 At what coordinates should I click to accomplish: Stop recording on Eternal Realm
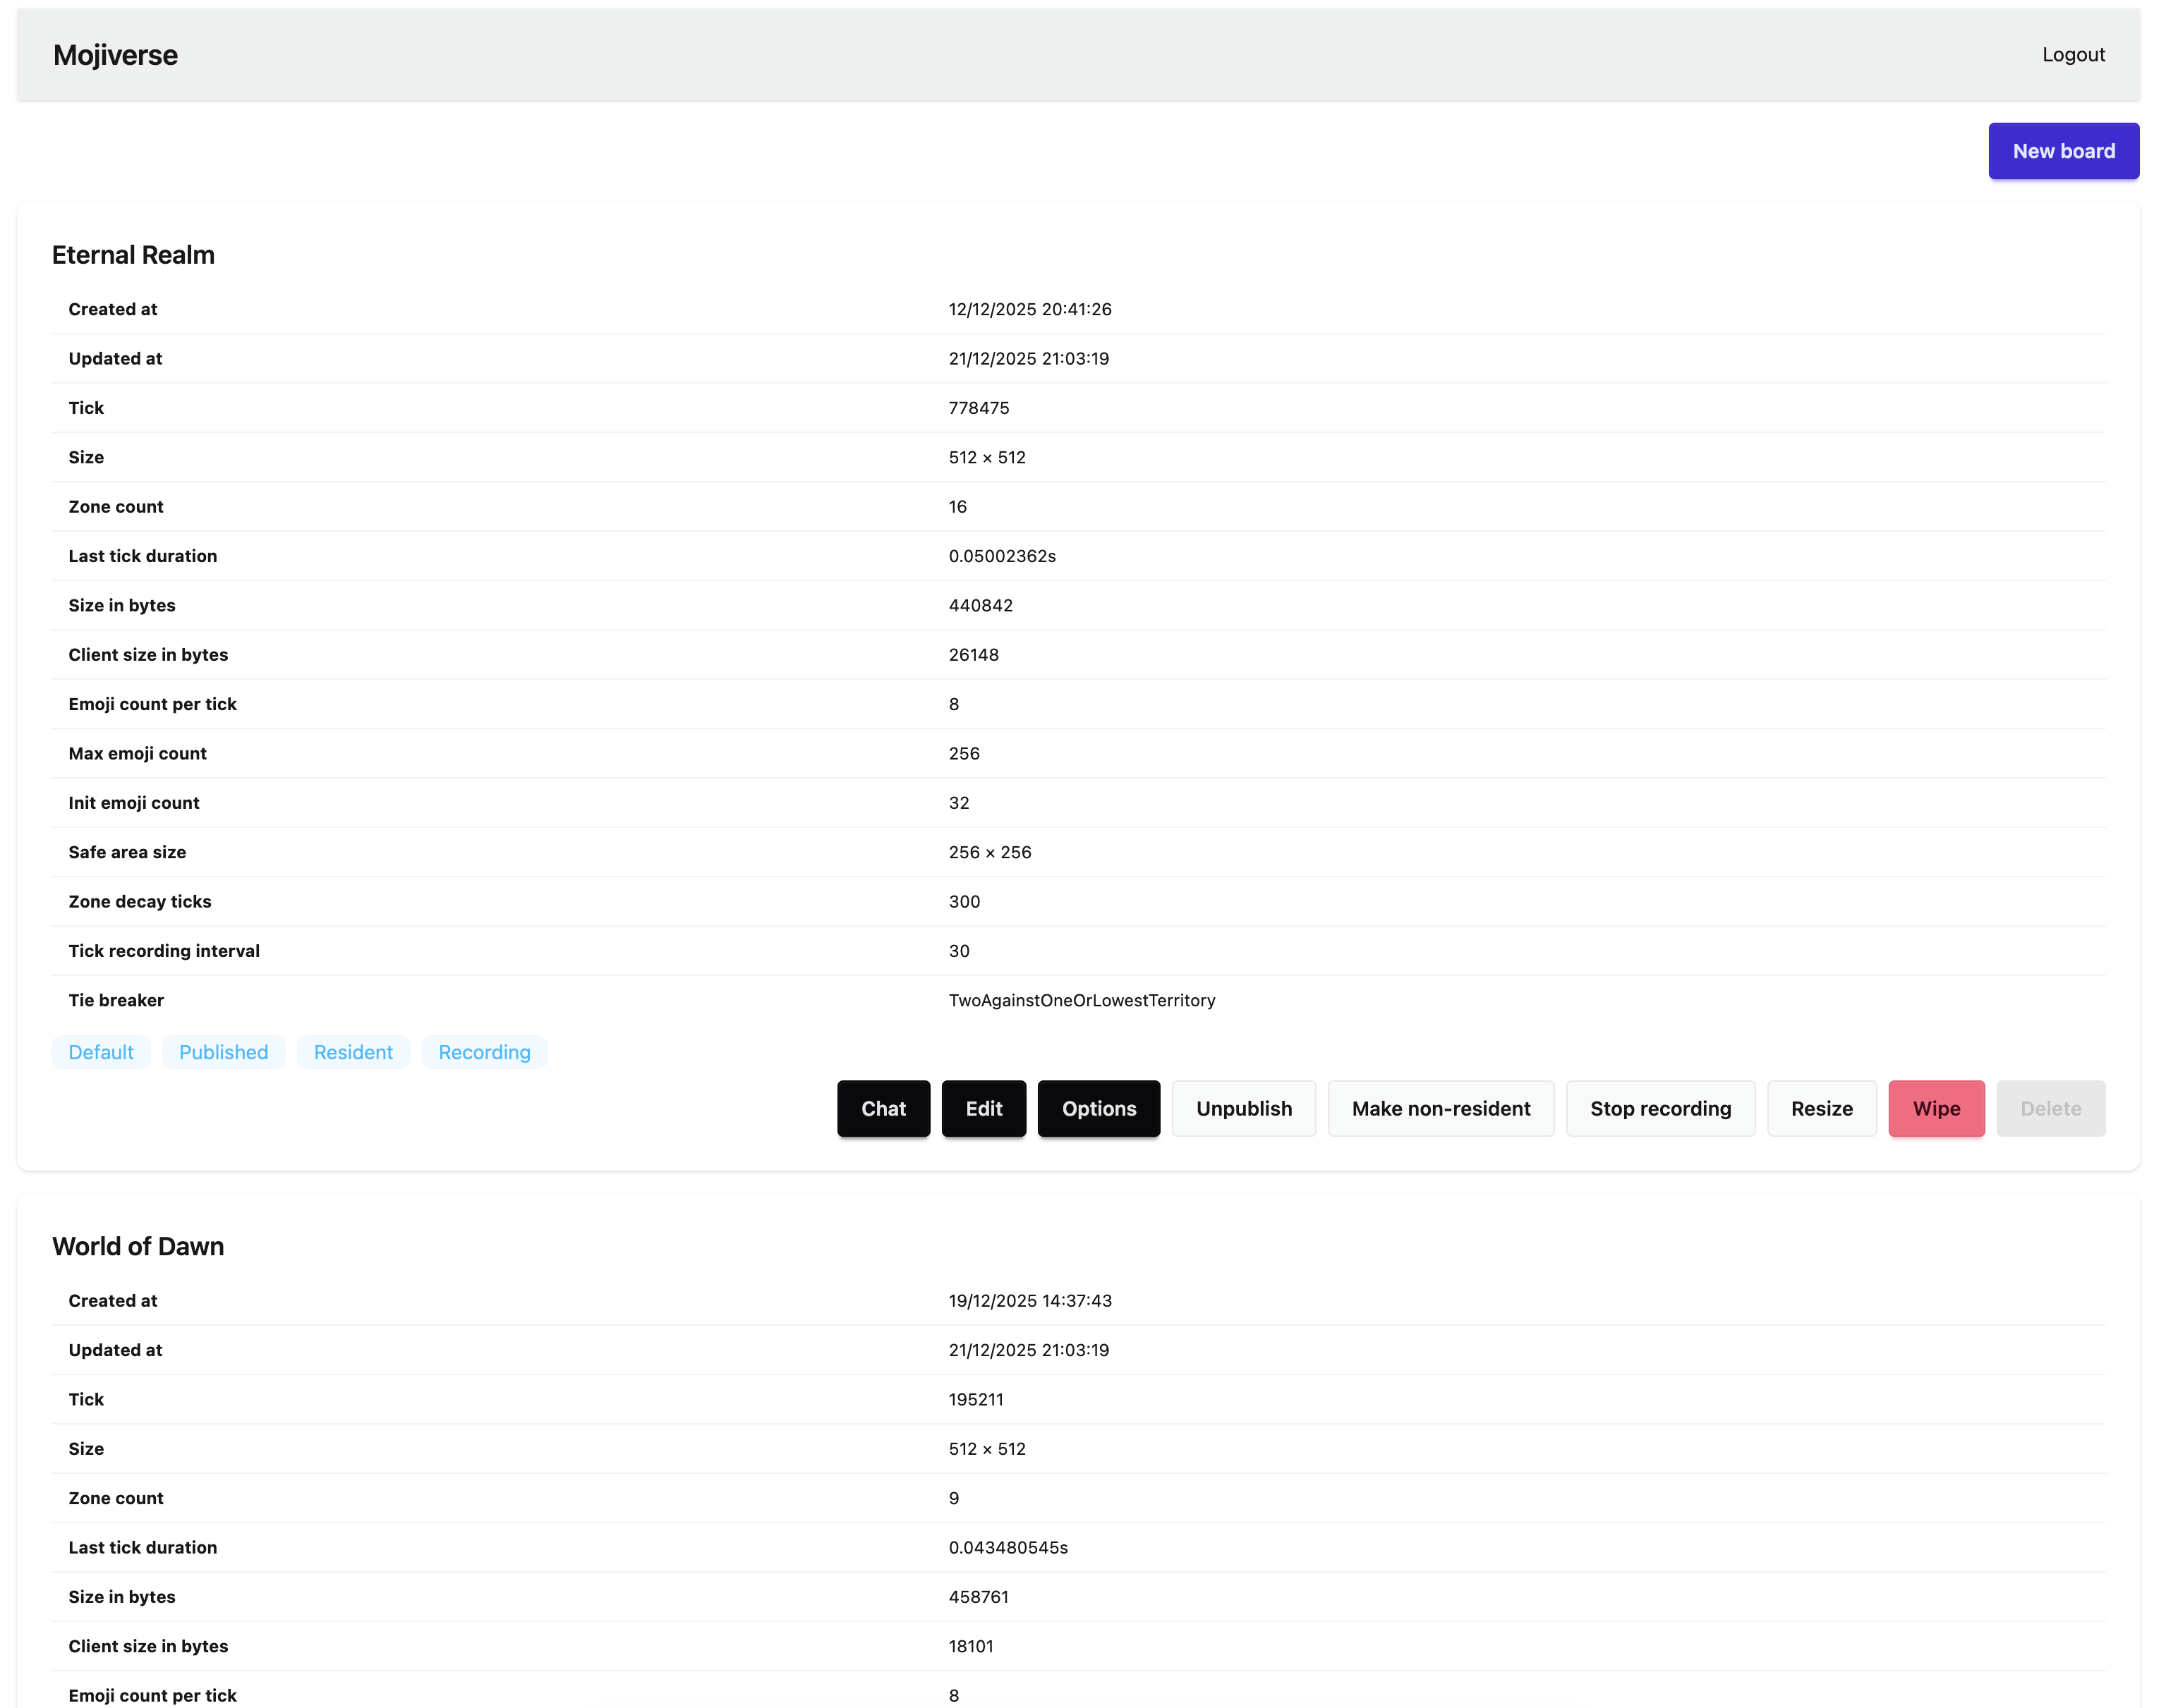(x=1659, y=1108)
